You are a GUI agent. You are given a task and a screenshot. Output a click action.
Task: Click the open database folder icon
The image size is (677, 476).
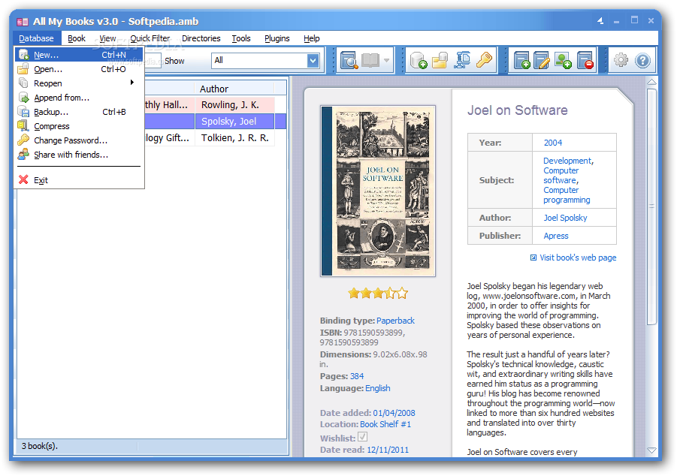(x=440, y=60)
